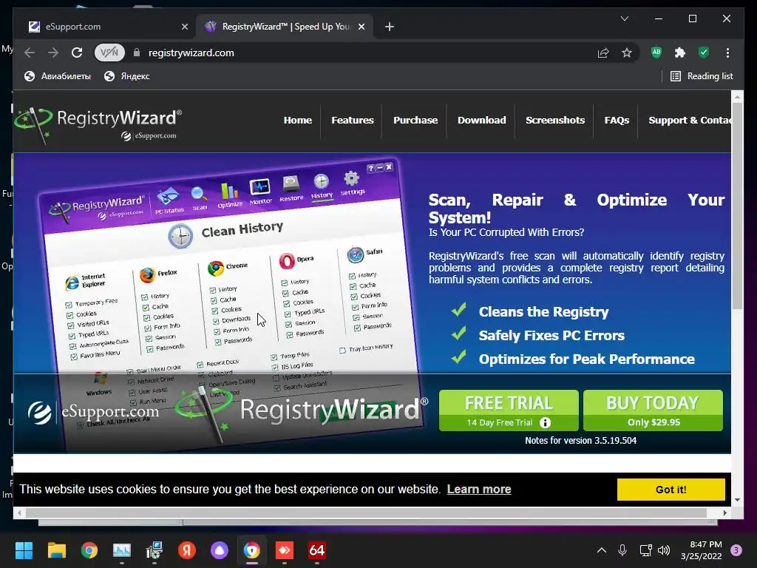Open the network computers taskbar icon

click(x=155, y=550)
